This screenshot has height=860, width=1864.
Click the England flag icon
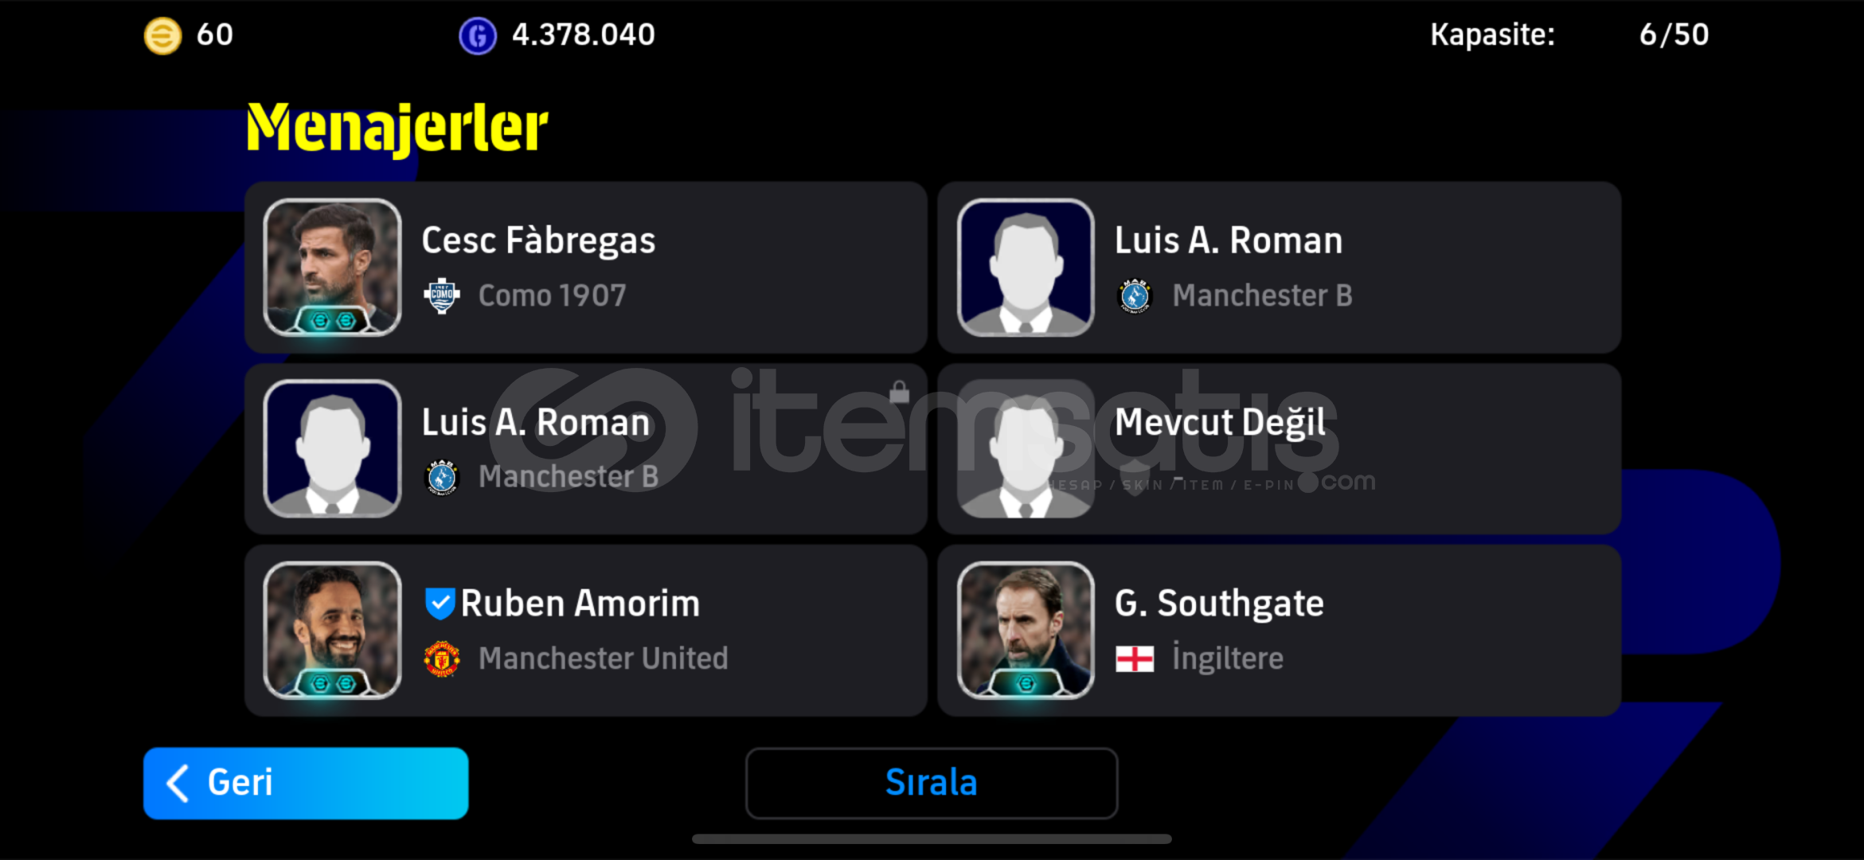(1135, 659)
